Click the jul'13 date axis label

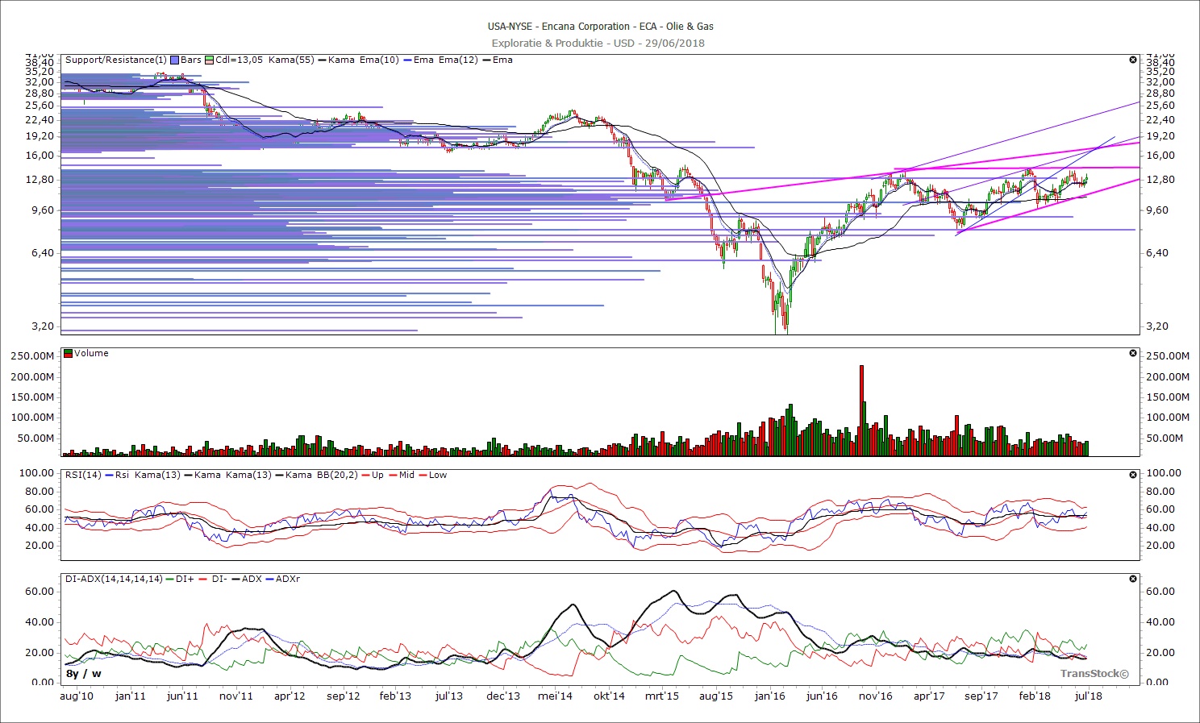(x=448, y=696)
